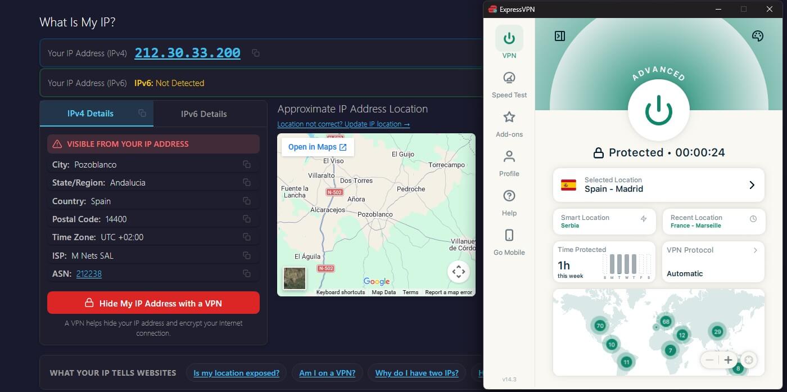Viewport: 787px width, 392px height.
Task: Click the 70 server cluster on map
Action: (x=600, y=326)
